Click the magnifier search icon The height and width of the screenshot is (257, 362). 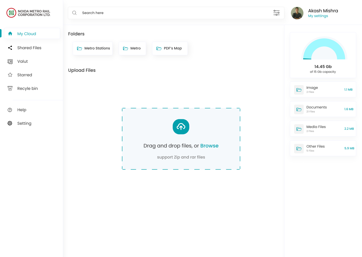tap(74, 13)
